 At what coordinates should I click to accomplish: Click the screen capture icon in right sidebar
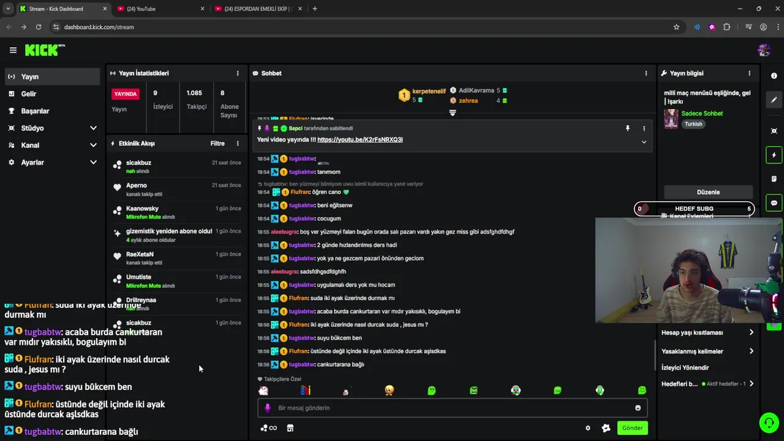click(x=774, y=131)
